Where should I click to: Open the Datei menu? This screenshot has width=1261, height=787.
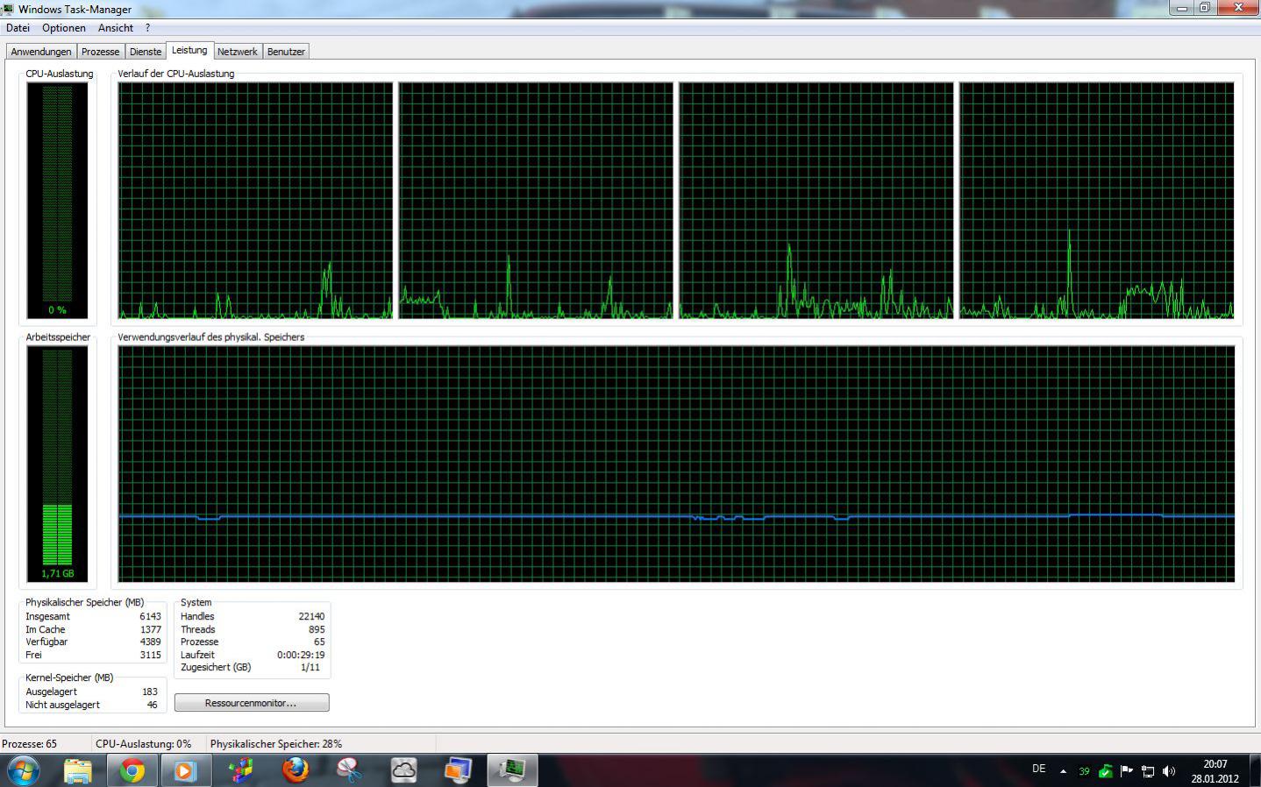pos(18,28)
